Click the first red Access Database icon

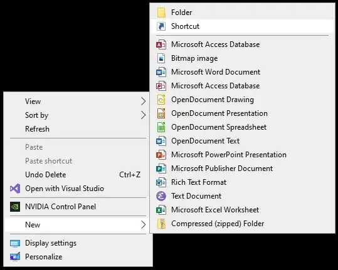pos(161,44)
